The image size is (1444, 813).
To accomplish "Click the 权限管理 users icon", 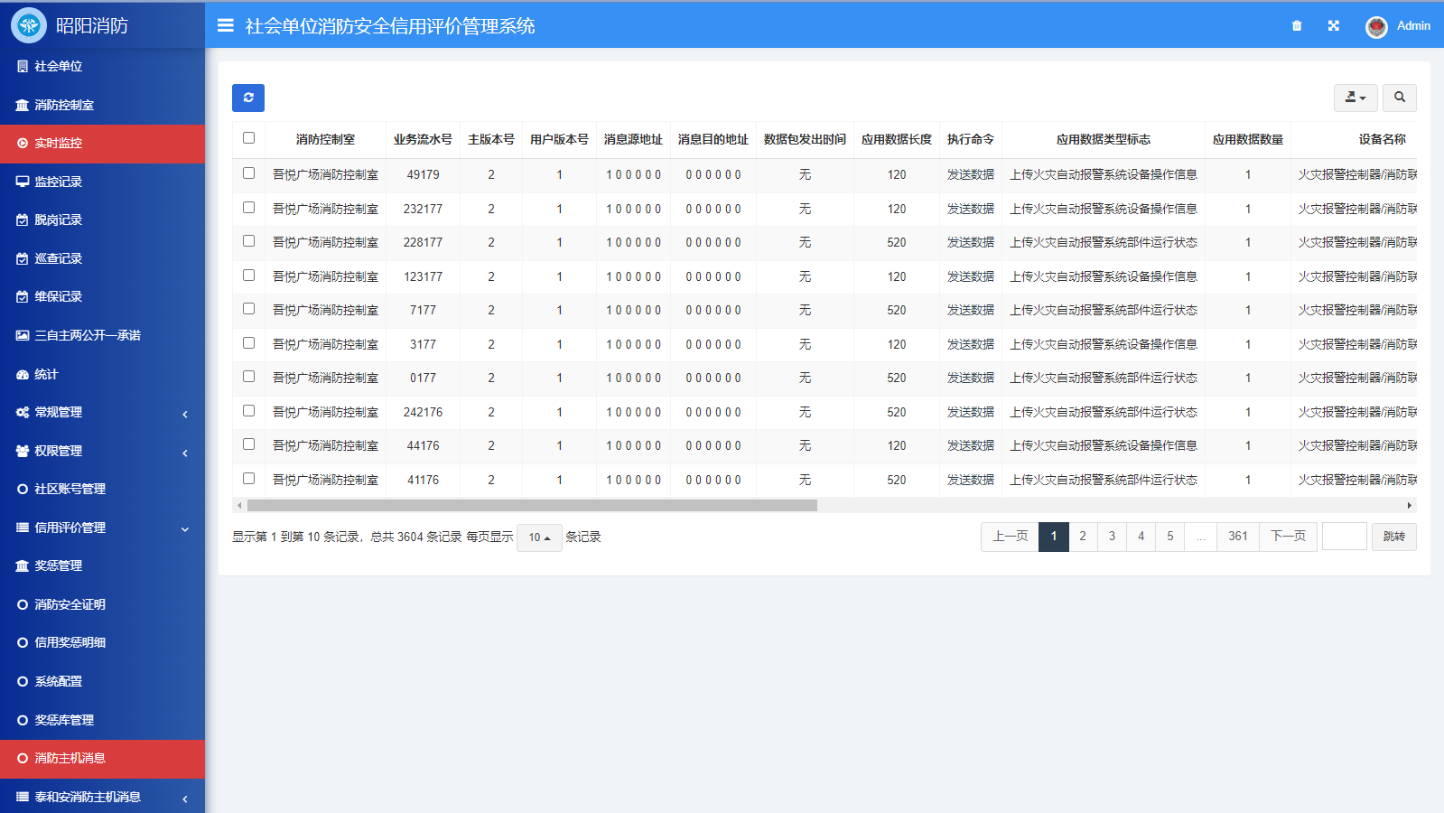I will (23, 451).
